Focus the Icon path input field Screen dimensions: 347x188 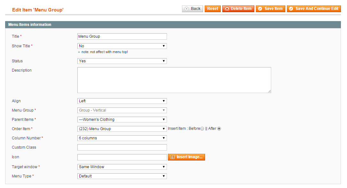pyautogui.click(x=122, y=157)
